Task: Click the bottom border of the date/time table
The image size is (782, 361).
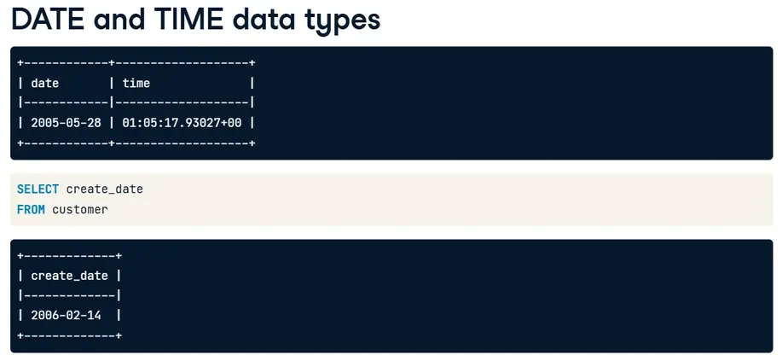Action: 136,143
